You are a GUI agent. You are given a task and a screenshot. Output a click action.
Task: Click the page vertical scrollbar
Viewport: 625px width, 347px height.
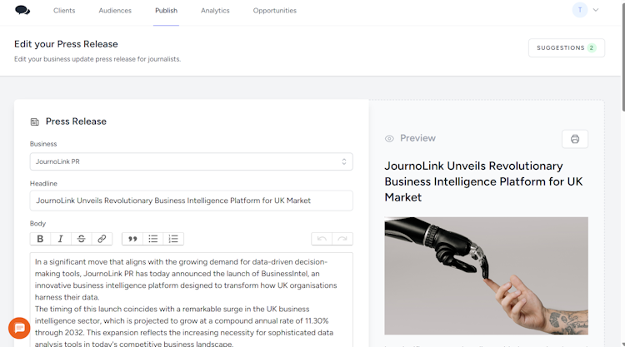[x=622, y=56]
